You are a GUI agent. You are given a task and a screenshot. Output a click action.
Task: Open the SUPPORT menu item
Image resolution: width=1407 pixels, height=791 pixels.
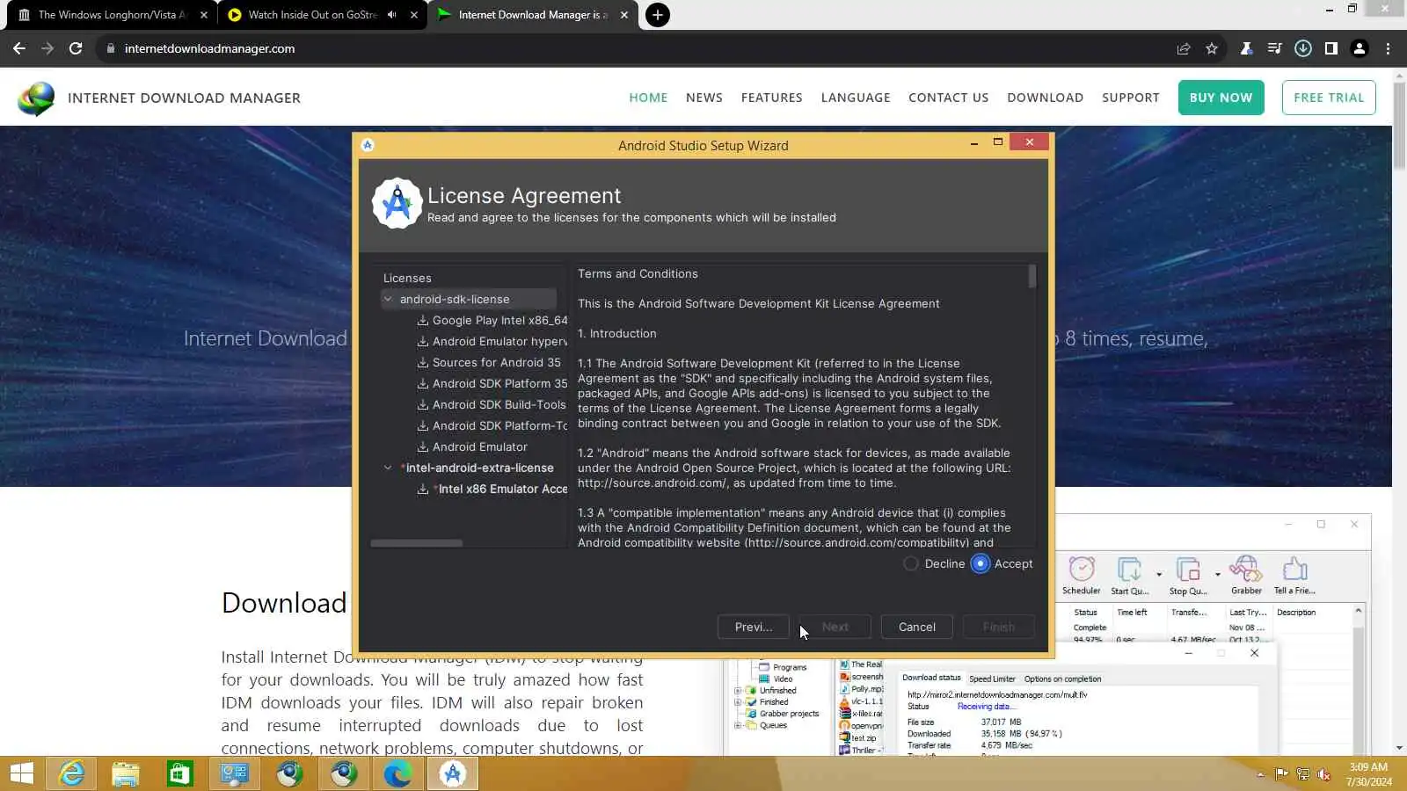[x=1131, y=98]
